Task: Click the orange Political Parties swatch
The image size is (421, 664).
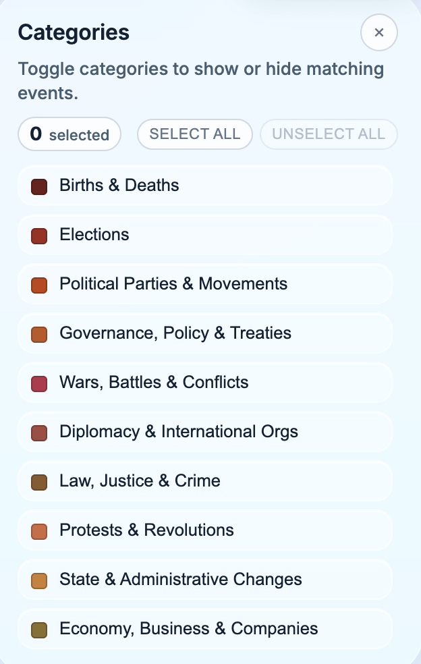Action: (39, 284)
